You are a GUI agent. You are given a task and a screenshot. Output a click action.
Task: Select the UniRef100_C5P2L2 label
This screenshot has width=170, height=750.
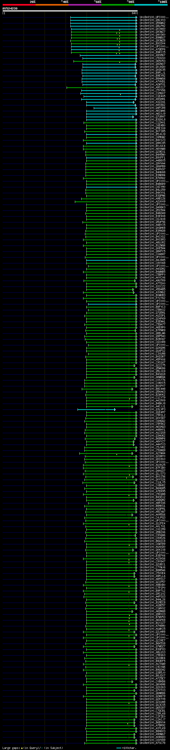pyautogui.click(x=152, y=415)
